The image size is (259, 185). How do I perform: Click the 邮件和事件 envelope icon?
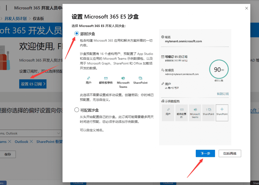(106, 78)
